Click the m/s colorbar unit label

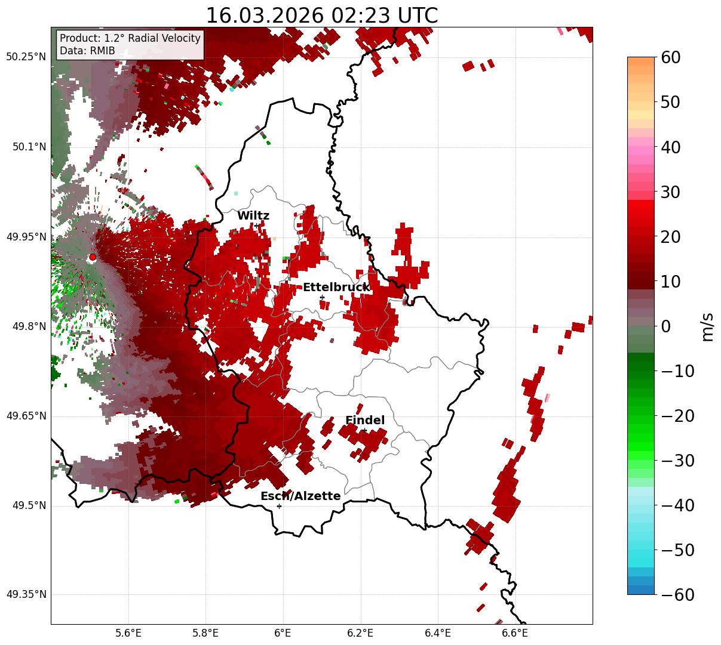[x=707, y=326]
